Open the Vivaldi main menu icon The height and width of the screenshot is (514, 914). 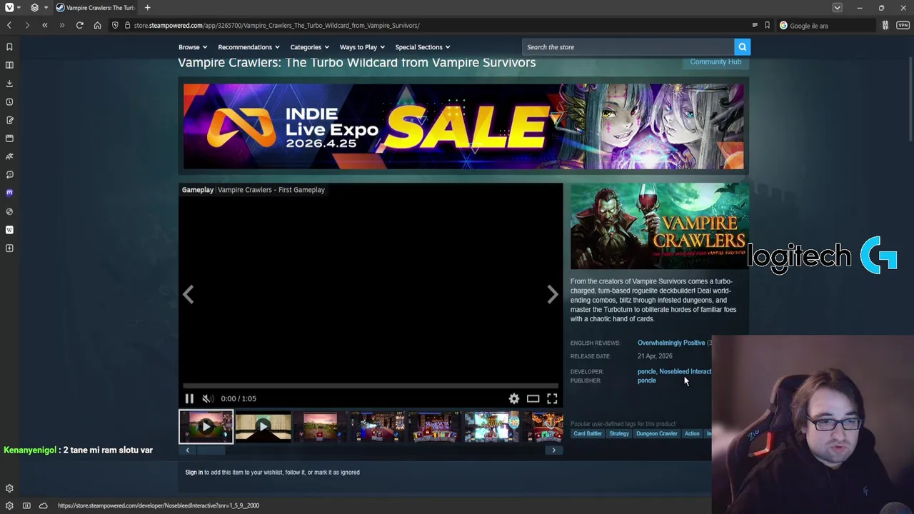coord(9,8)
